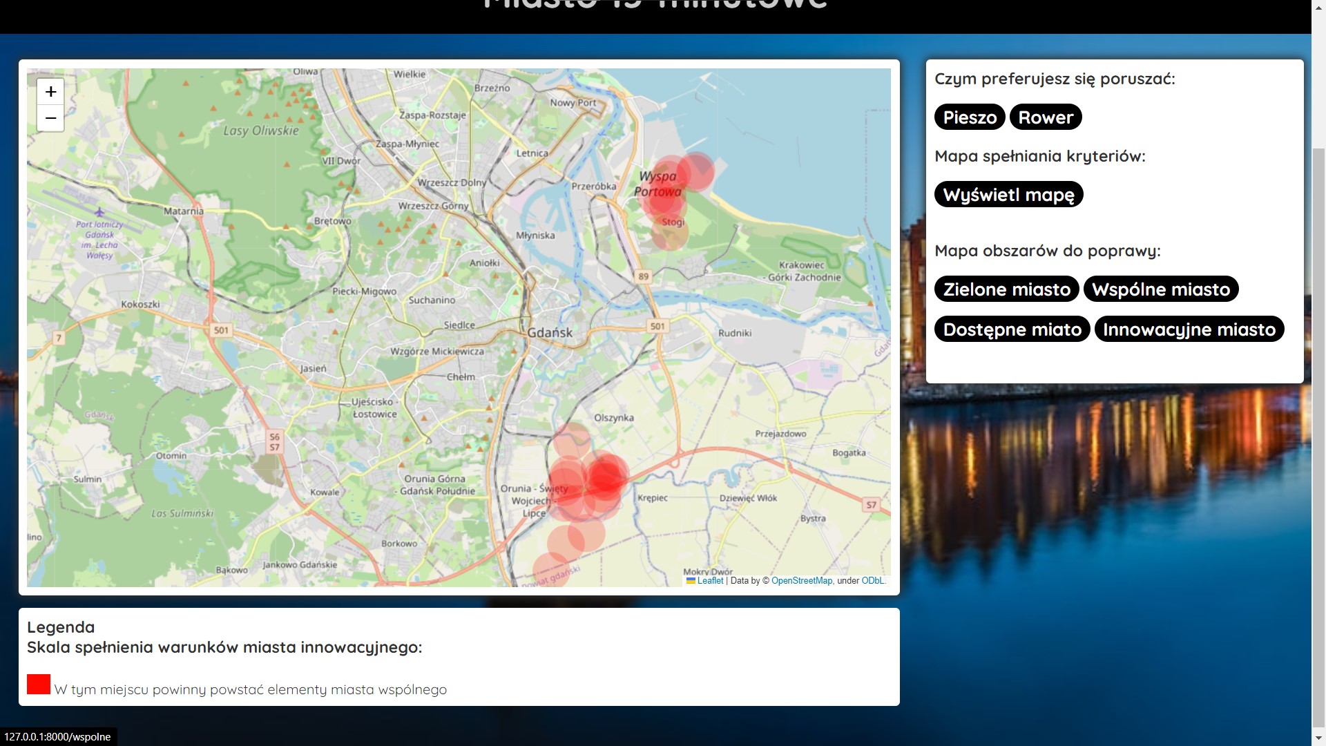Select Pieszo travel mode
The width and height of the screenshot is (1326, 746).
coord(969,117)
